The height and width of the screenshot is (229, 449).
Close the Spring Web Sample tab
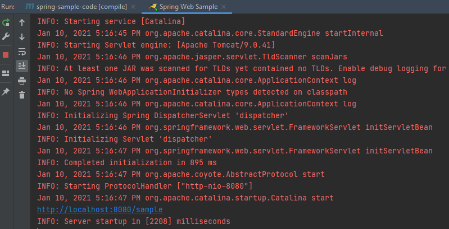click(224, 6)
